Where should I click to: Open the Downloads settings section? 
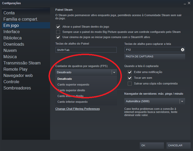(x=26, y=44)
